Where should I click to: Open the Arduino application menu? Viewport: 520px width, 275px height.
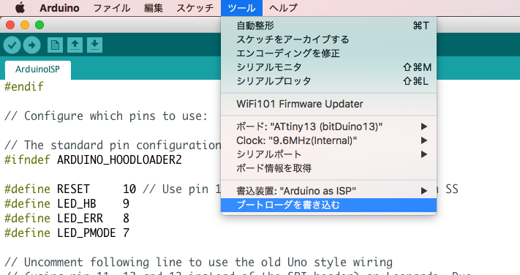point(59,7)
